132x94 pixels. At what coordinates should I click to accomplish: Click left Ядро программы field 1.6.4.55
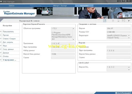click(63, 47)
